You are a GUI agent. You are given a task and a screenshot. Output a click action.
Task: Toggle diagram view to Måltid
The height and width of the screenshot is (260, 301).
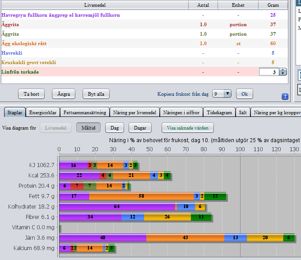coord(88,128)
